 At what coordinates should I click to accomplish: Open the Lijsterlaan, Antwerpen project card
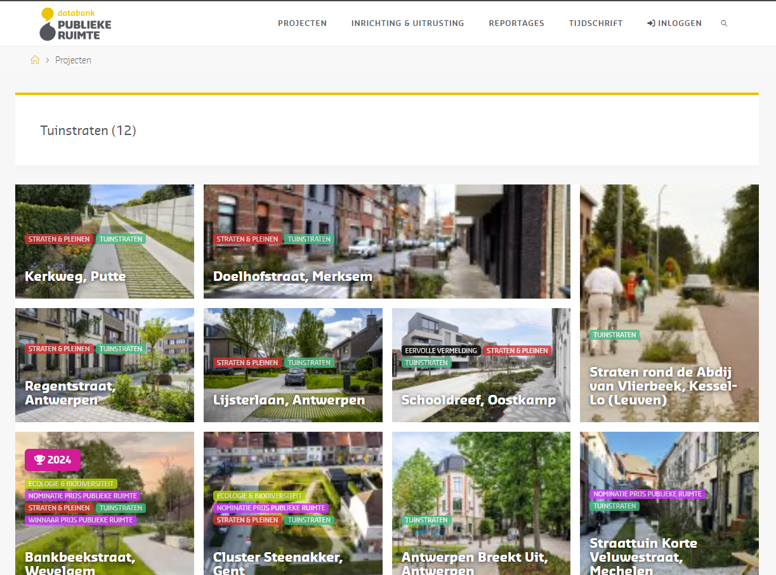click(x=289, y=400)
